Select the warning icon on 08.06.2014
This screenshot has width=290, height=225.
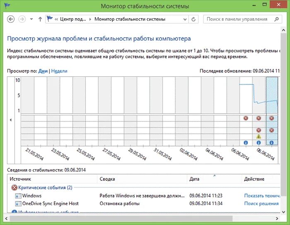(x=259, y=136)
